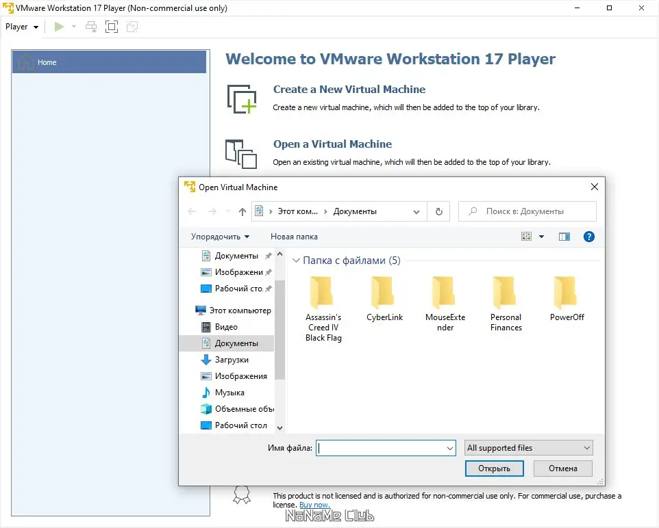Image resolution: width=659 pixels, height=528 pixels.
Task: Select Home in the VMware library
Action: tap(110, 62)
